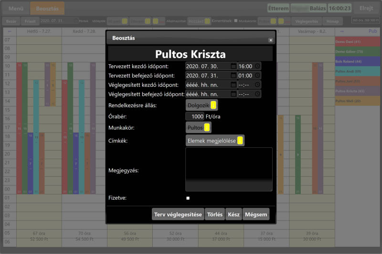The height and width of the screenshot is (254, 382).
Task: Open clock picker for finalized start time
Action: pyautogui.click(x=257, y=84)
